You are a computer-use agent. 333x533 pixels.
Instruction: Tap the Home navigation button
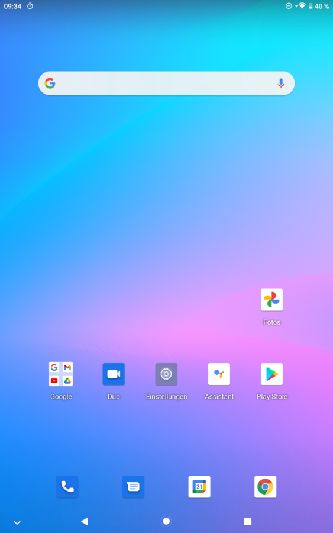[x=166, y=521]
